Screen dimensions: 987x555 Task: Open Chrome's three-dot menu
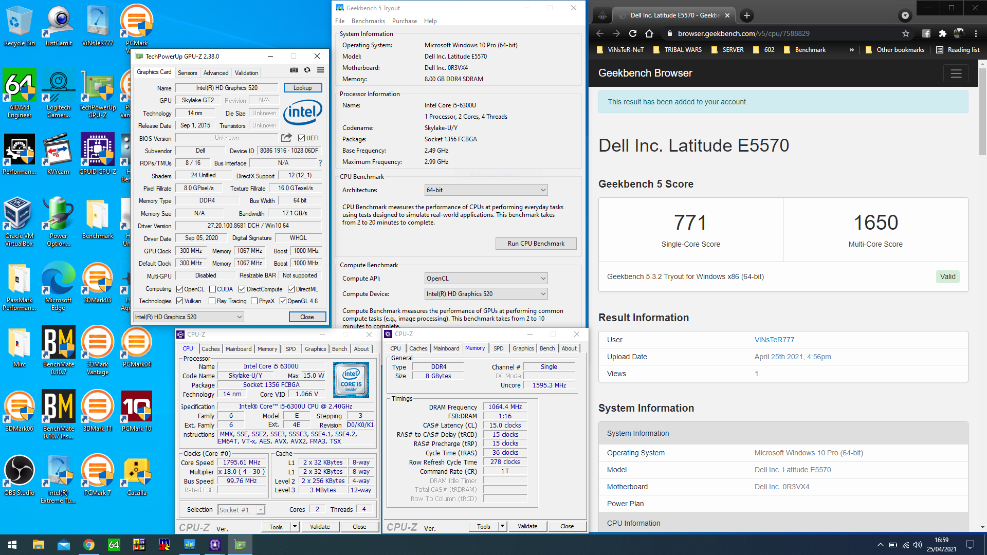pyautogui.click(x=976, y=33)
